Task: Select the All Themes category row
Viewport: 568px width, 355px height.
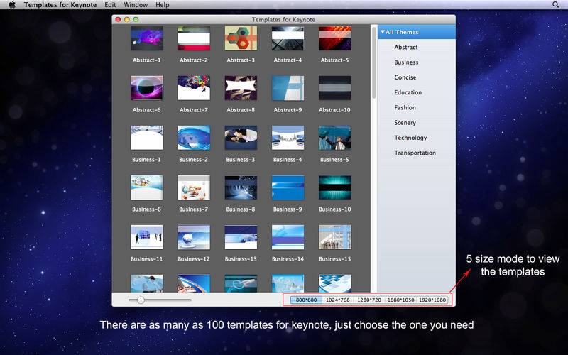Action: (417, 32)
